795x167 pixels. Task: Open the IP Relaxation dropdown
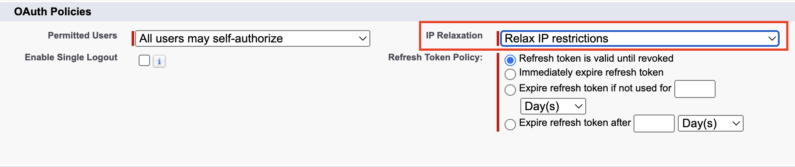point(640,38)
